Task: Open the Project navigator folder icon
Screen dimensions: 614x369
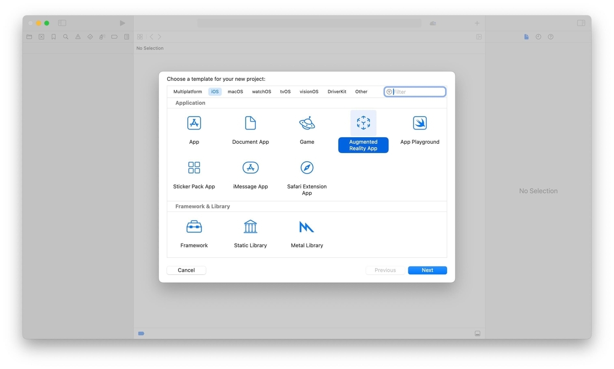Action: [29, 37]
